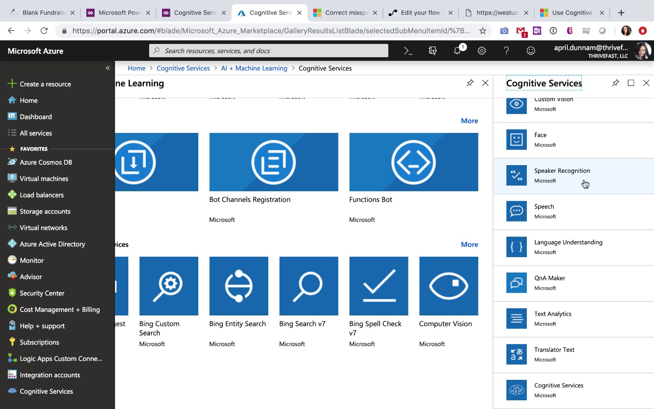Image resolution: width=654 pixels, height=409 pixels.
Task: Select Face in Cognitive Services list
Action: tap(574, 140)
